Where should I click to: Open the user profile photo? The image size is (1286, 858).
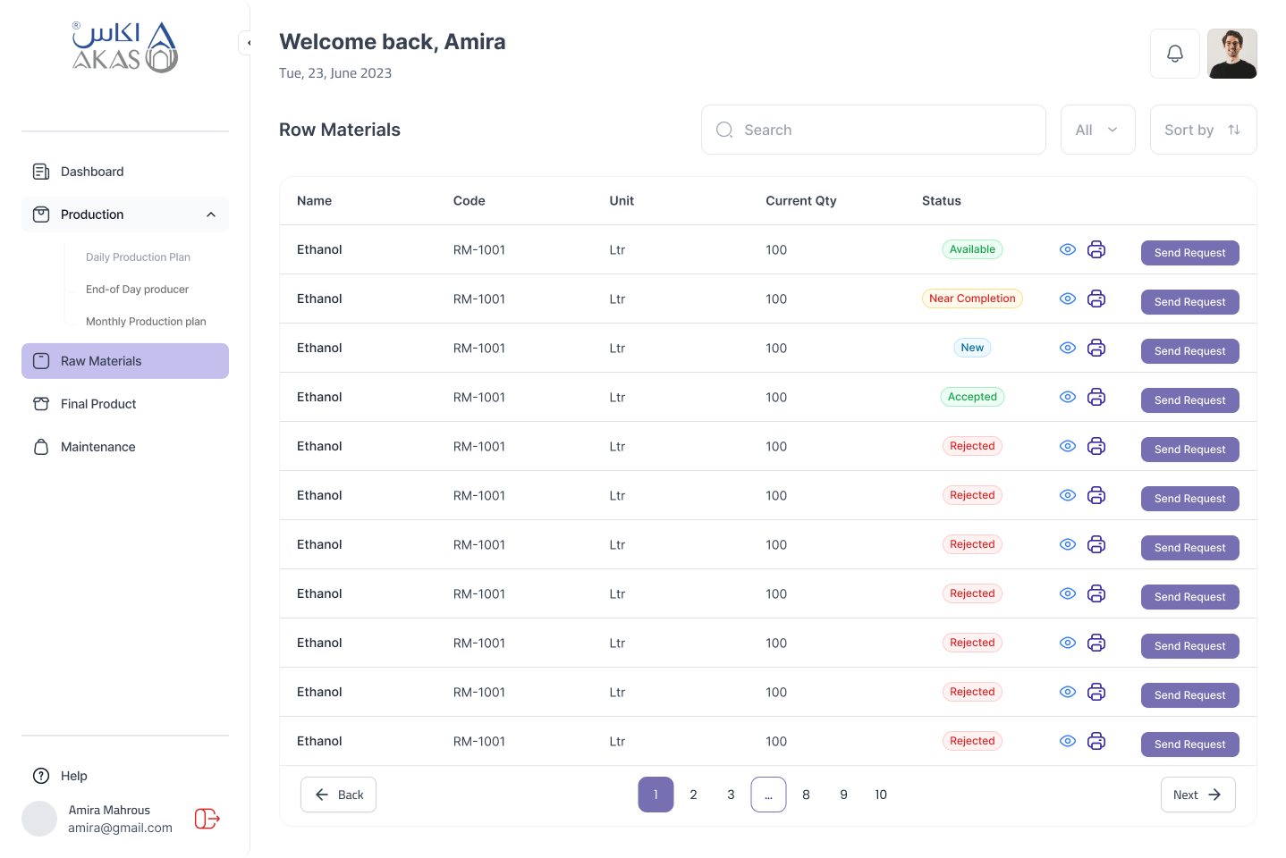click(x=1232, y=54)
